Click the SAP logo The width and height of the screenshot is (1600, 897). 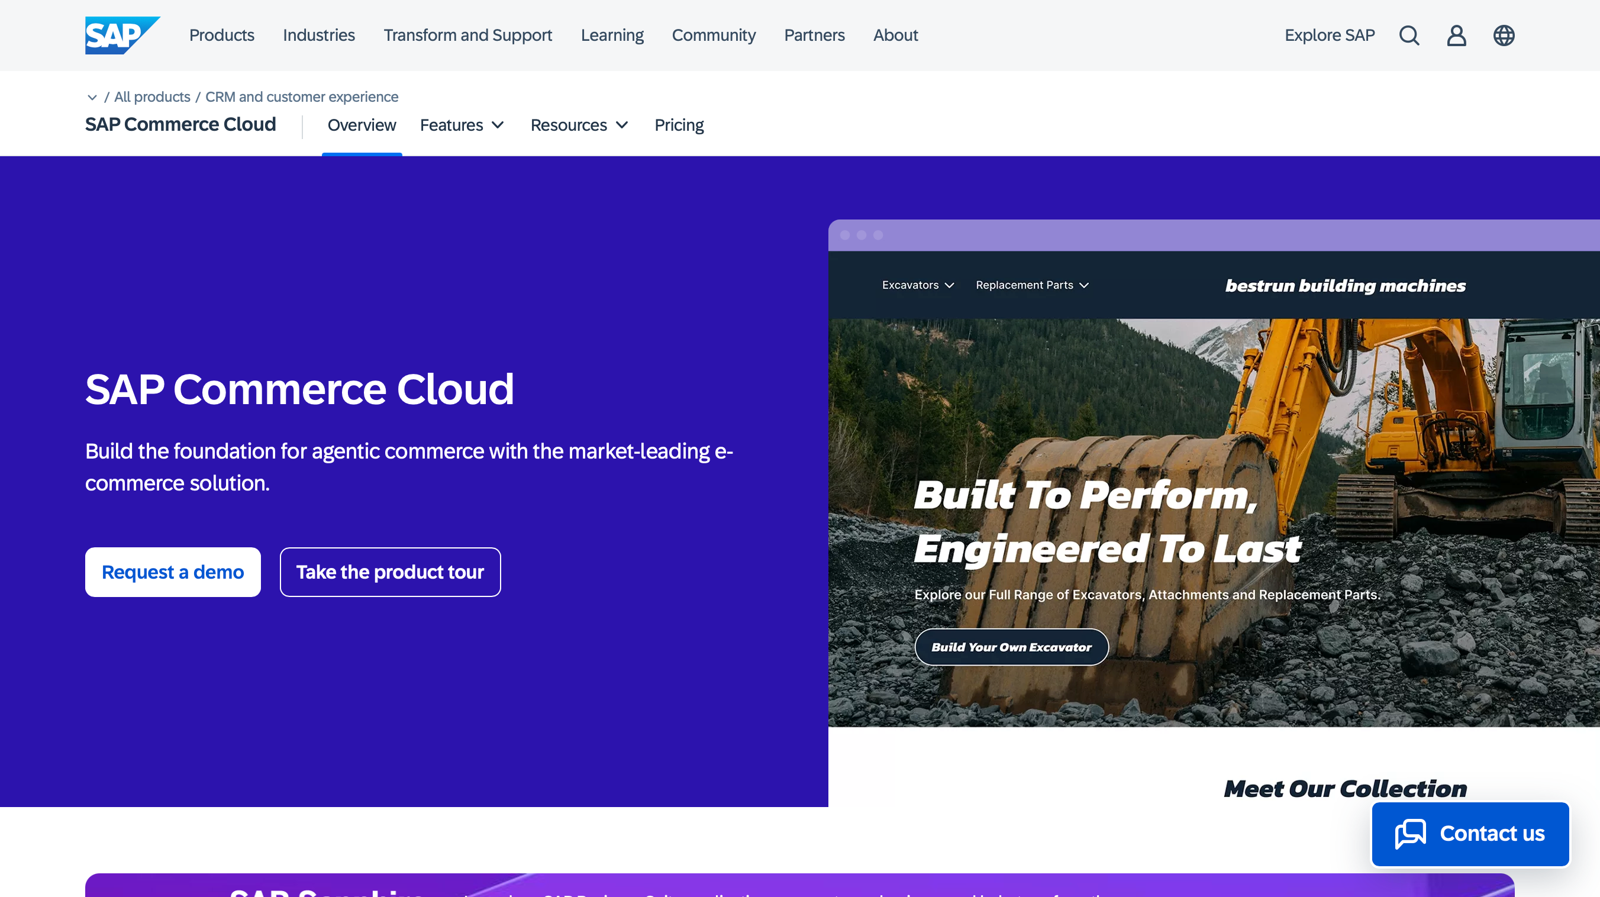(x=122, y=36)
